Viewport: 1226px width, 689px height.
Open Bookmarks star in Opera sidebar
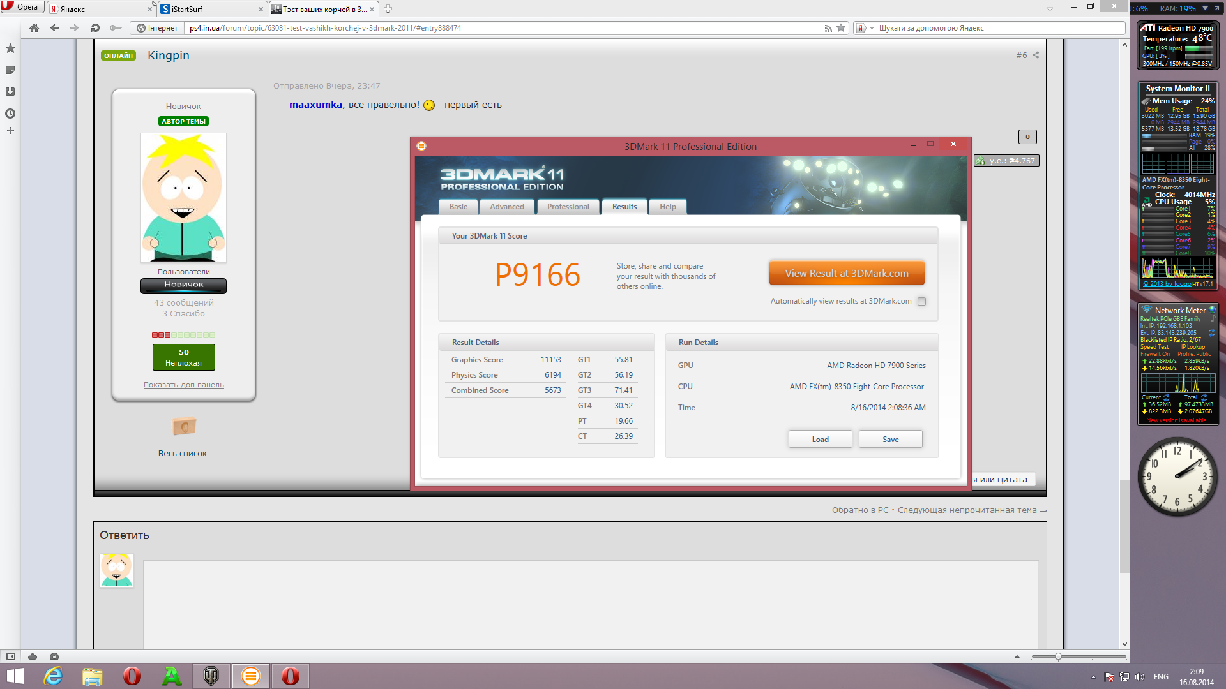pos(10,48)
